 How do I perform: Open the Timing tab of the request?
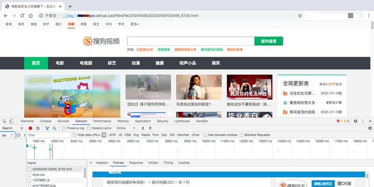pos(168,163)
